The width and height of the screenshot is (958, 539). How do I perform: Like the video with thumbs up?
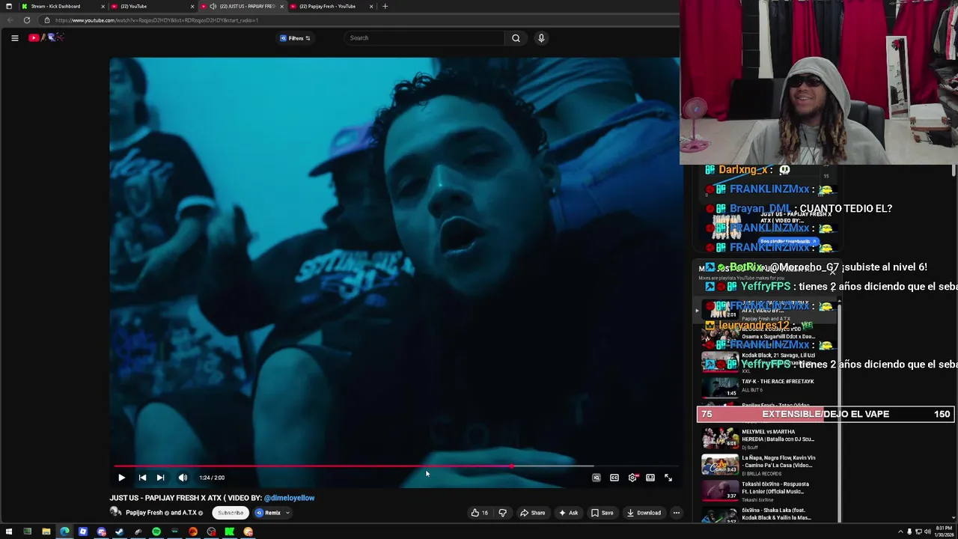479,513
